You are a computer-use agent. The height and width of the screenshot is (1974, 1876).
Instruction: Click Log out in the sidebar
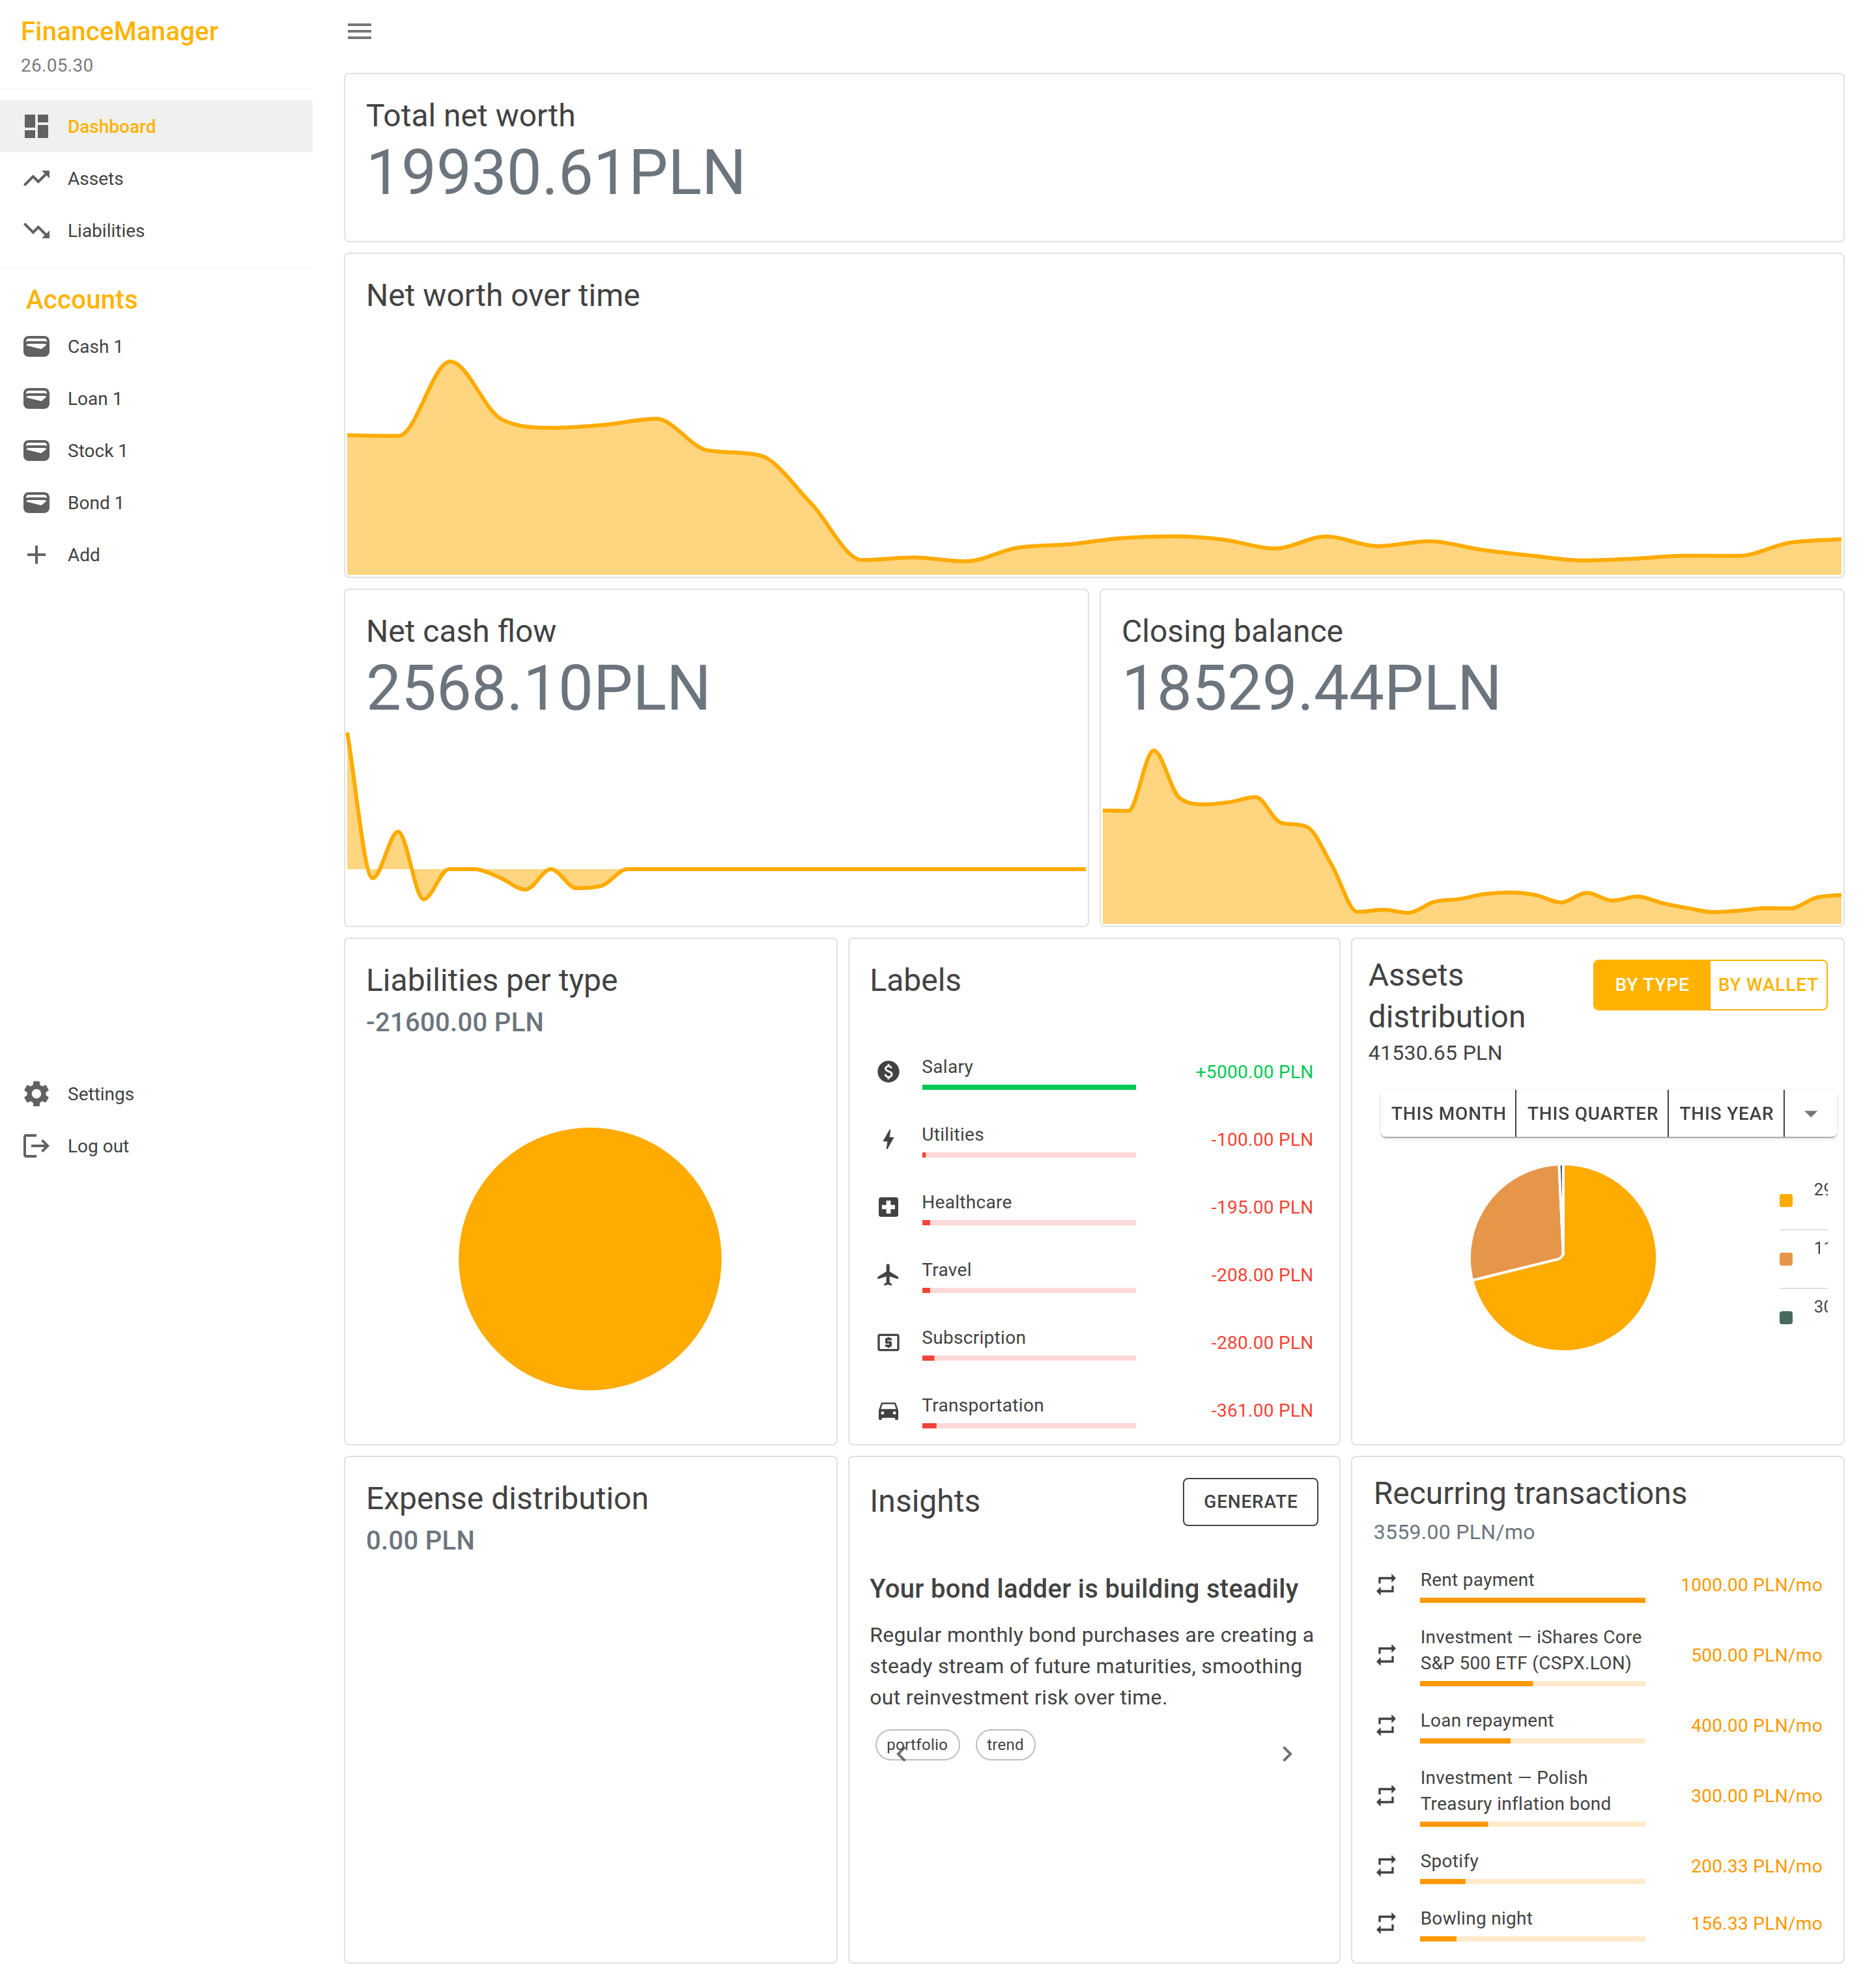click(x=156, y=1145)
